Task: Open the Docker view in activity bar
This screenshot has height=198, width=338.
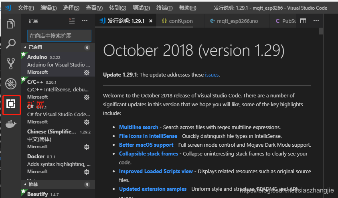Action: (11, 124)
